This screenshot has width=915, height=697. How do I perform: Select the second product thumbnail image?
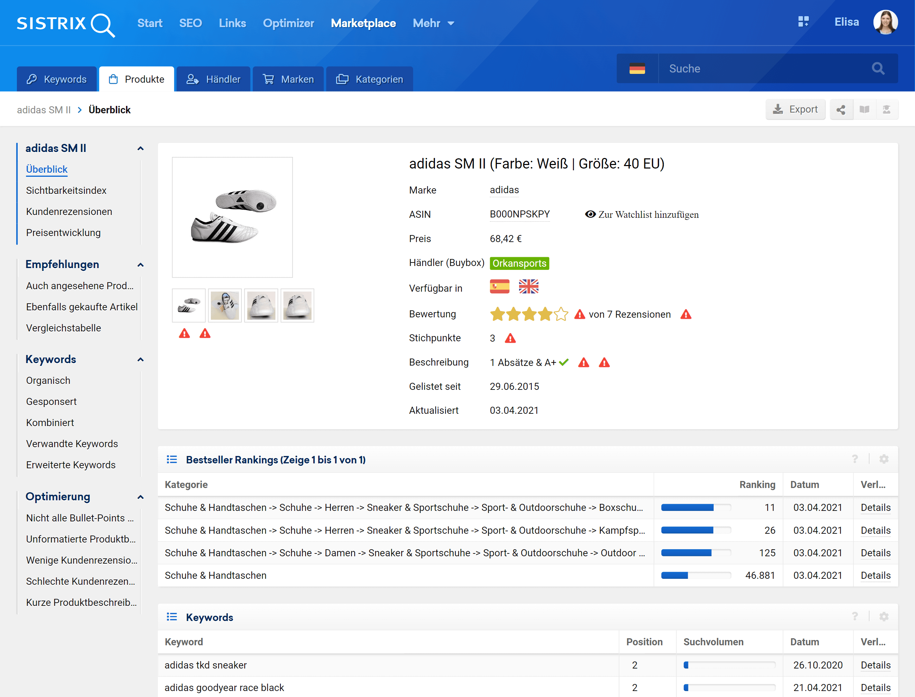(x=225, y=306)
